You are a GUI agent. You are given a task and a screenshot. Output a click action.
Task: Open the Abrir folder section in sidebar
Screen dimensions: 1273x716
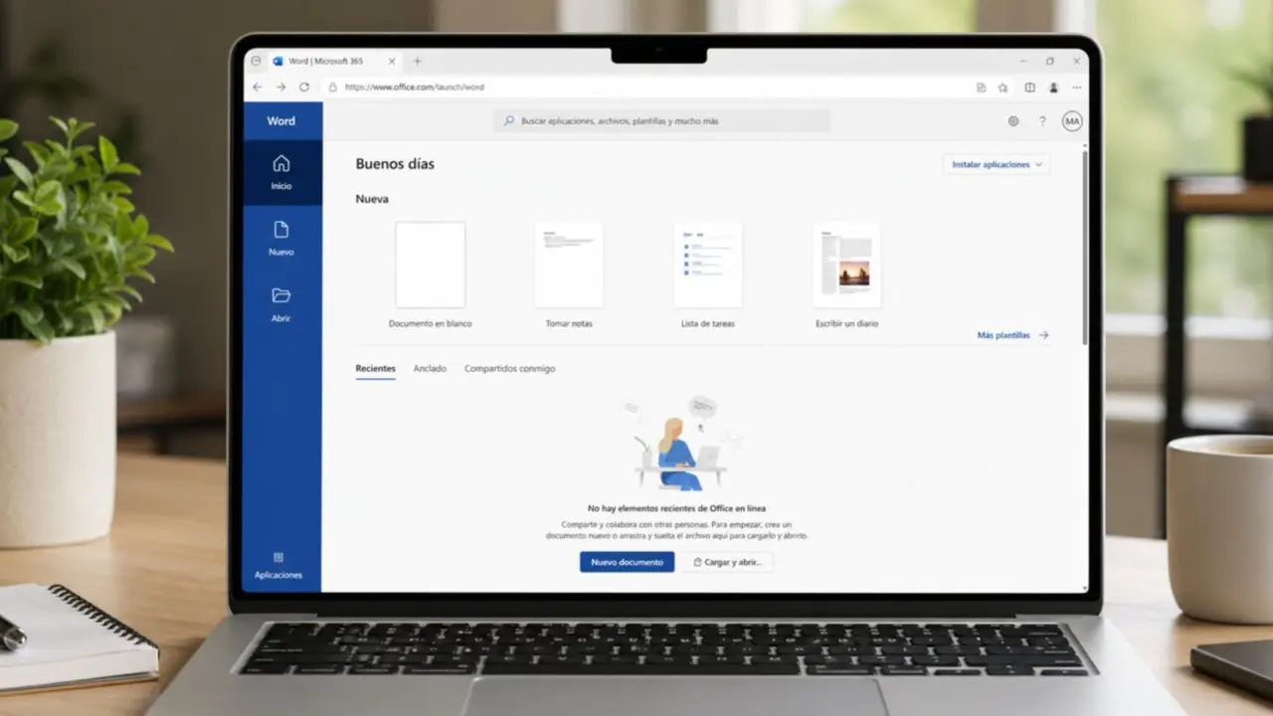[x=281, y=305]
